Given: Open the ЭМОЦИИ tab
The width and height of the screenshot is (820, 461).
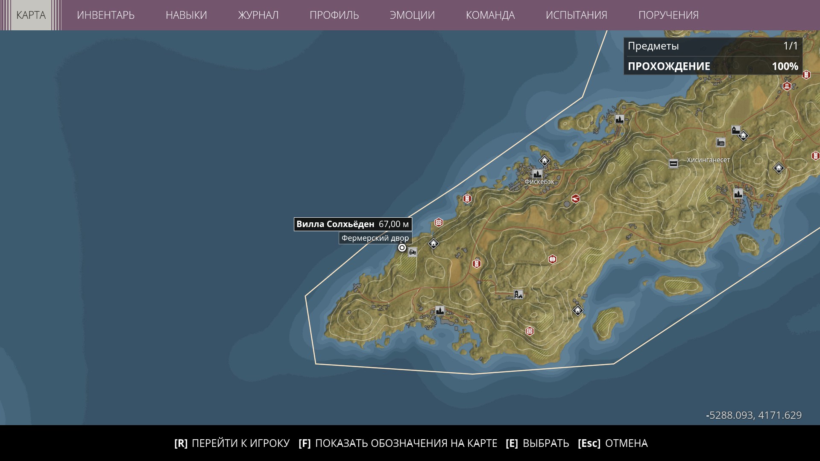Looking at the screenshot, I should pos(412,15).
